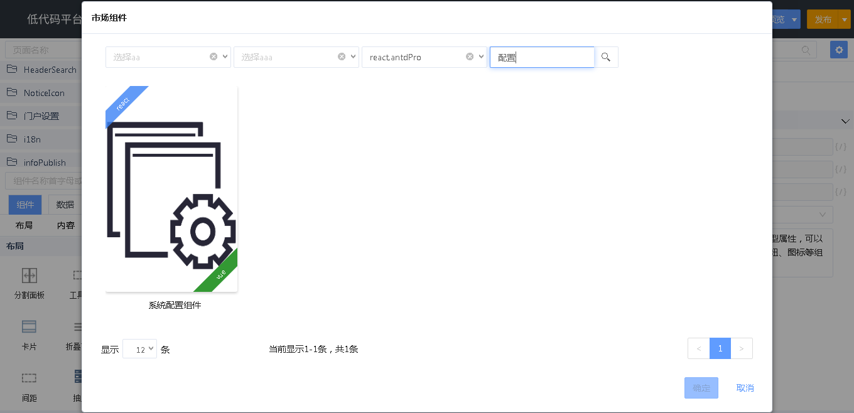Image resolution: width=854 pixels, height=413 pixels.
Task: Click the 取消 cancel link
Action: [x=745, y=388]
